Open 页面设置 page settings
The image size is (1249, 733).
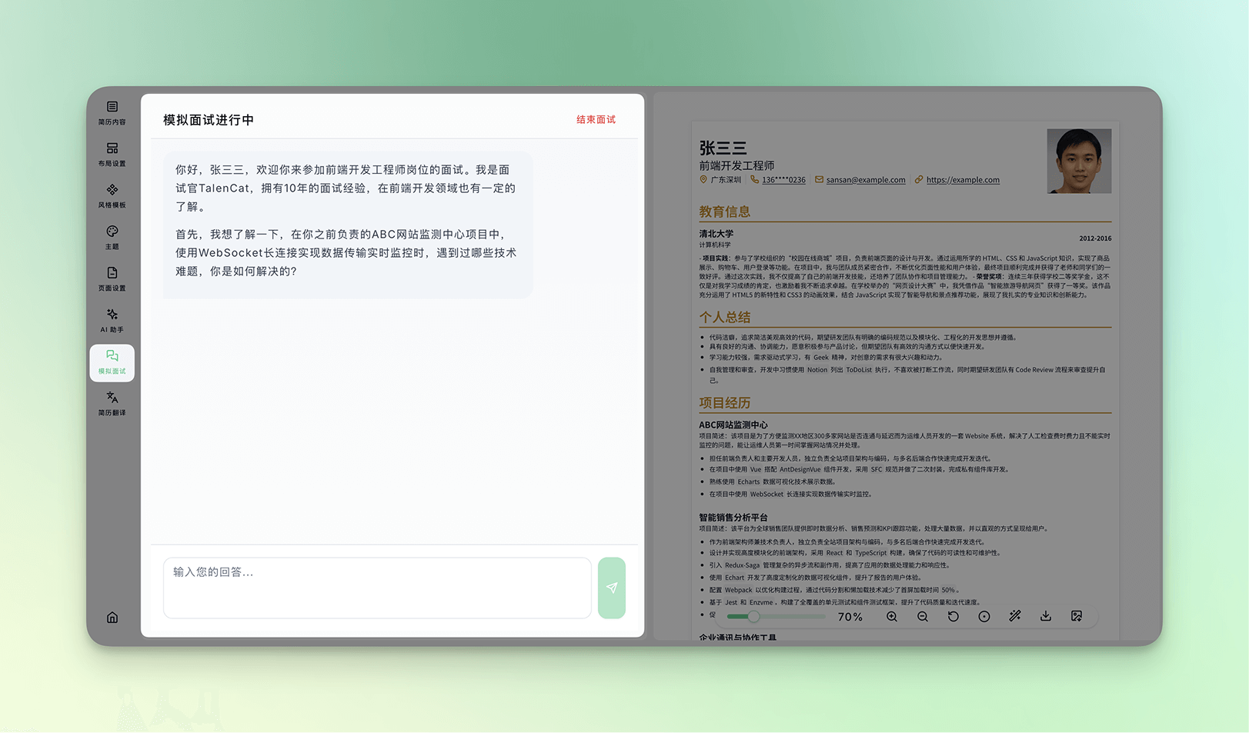(x=112, y=278)
